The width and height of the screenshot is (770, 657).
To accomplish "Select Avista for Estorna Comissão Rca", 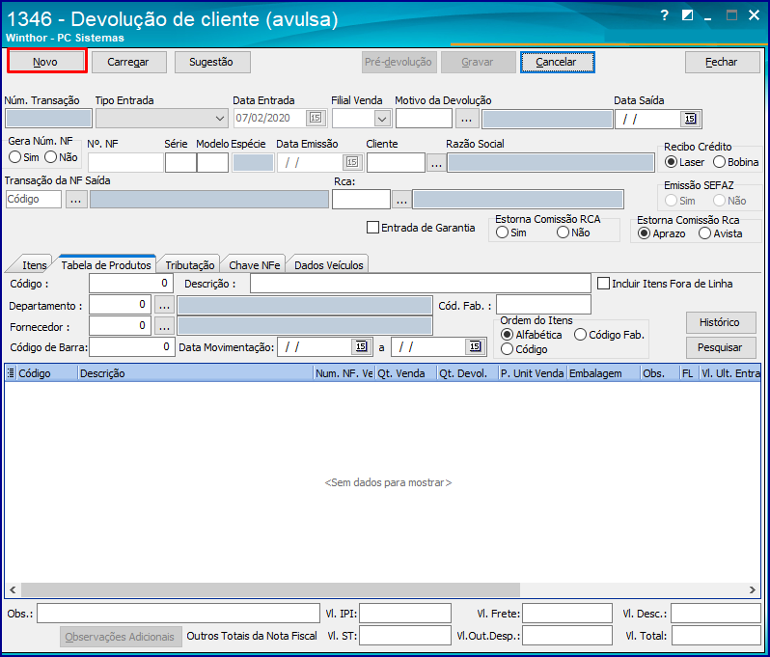I will pyautogui.click(x=721, y=233).
